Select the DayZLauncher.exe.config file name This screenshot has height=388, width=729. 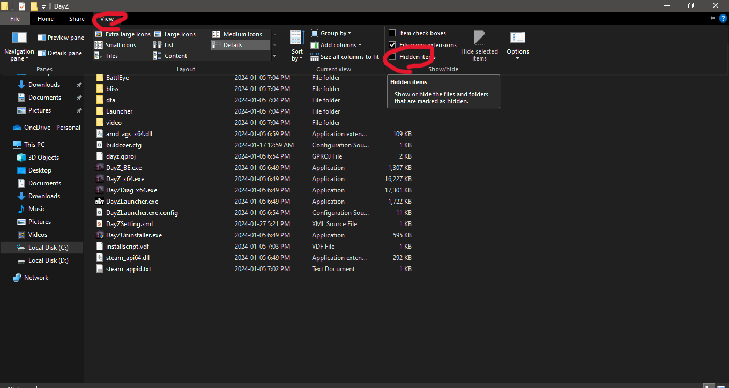(142, 213)
